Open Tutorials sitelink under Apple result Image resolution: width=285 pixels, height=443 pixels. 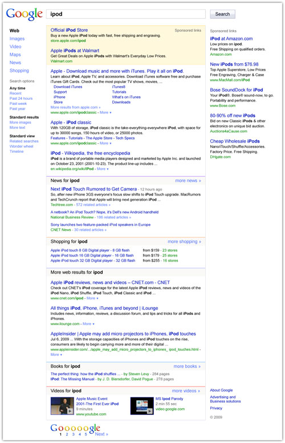(119, 92)
